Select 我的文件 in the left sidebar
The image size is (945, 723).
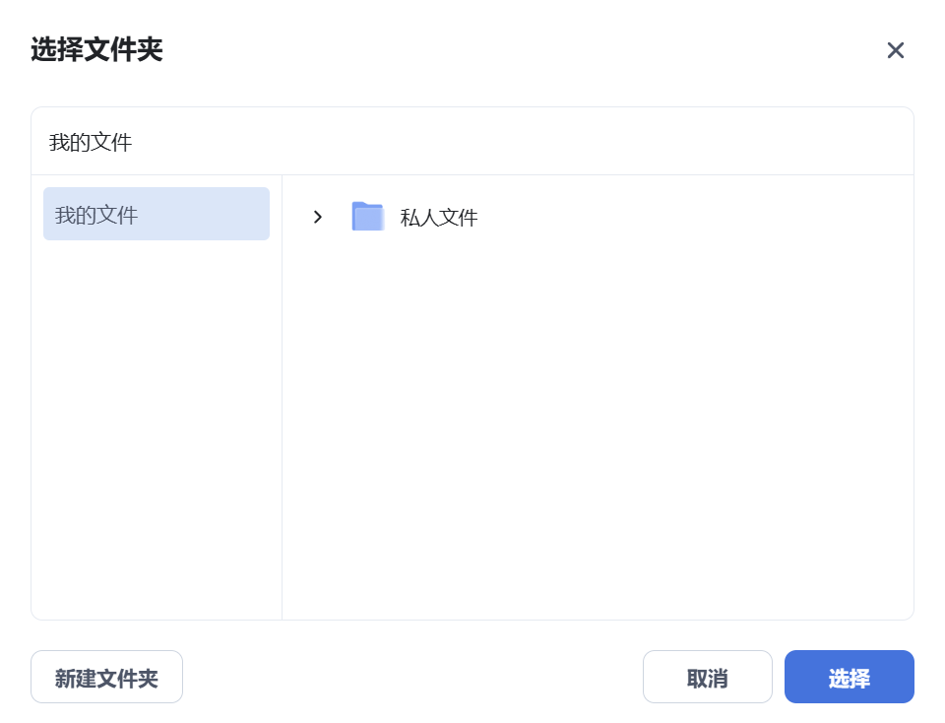pyautogui.click(x=156, y=214)
